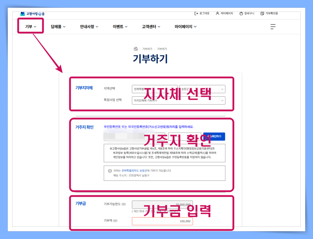Open the 특정사업 선택 dropdown
The width and height of the screenshot is (313, 239).
(x=179, y=100)
